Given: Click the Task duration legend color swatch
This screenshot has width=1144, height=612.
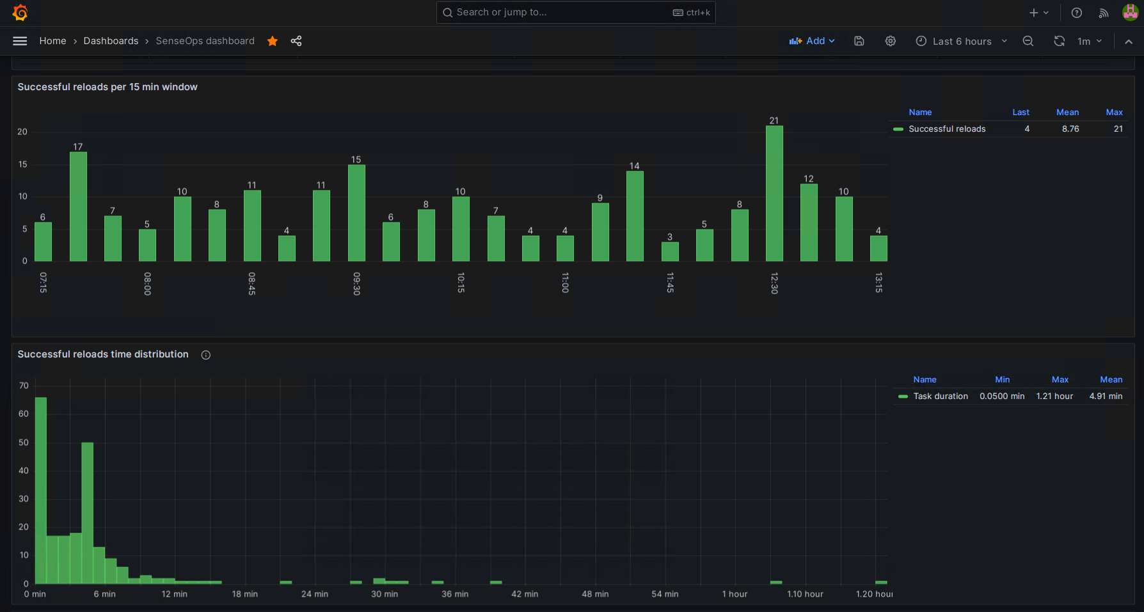Looking at the screenshot, I should [x=903, y=396].
